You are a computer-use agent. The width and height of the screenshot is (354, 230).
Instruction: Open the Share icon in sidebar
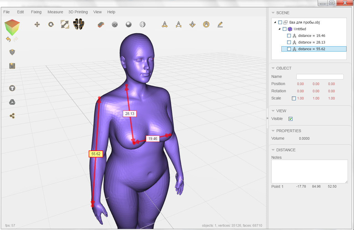(12, 116)
